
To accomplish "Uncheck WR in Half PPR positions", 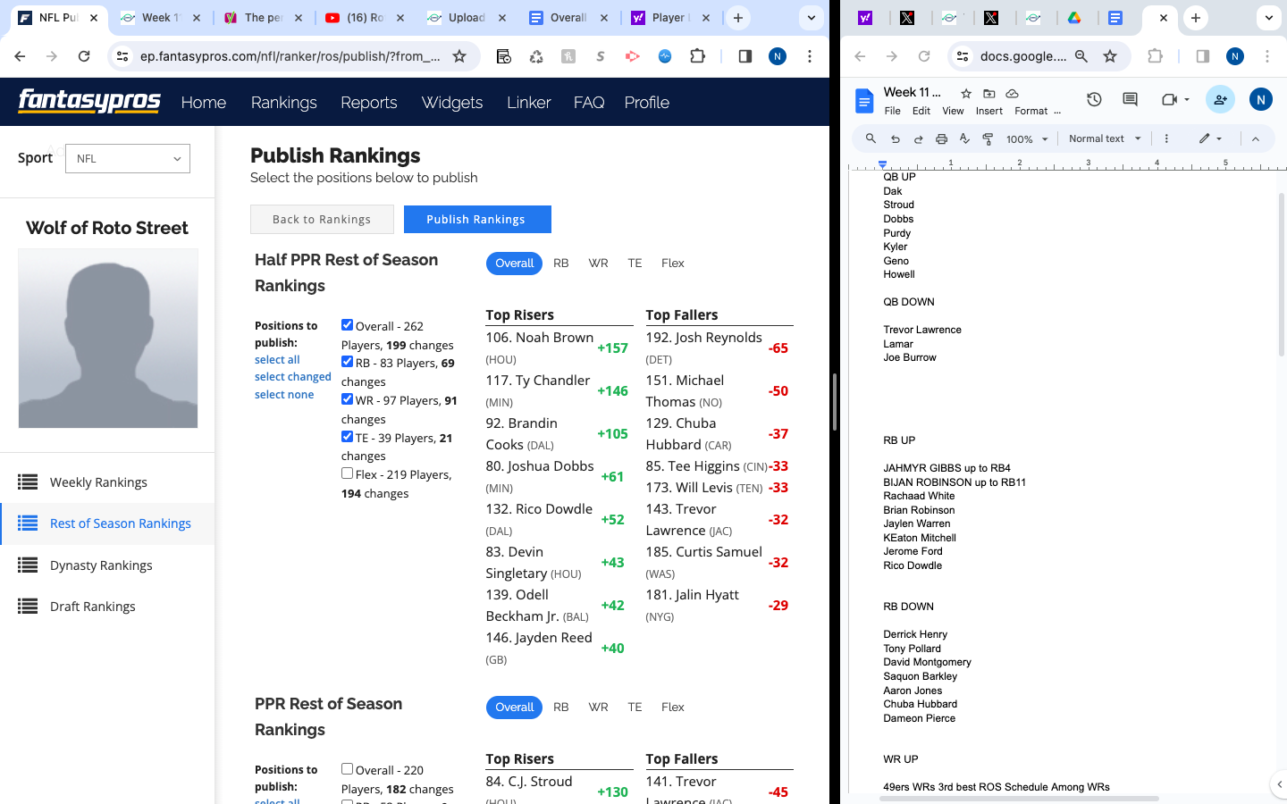I will click(347, 399).
